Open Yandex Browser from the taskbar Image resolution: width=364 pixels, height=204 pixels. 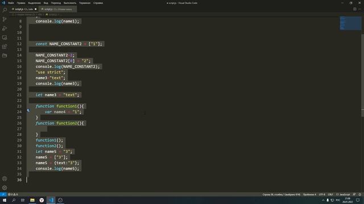(42, 200)
